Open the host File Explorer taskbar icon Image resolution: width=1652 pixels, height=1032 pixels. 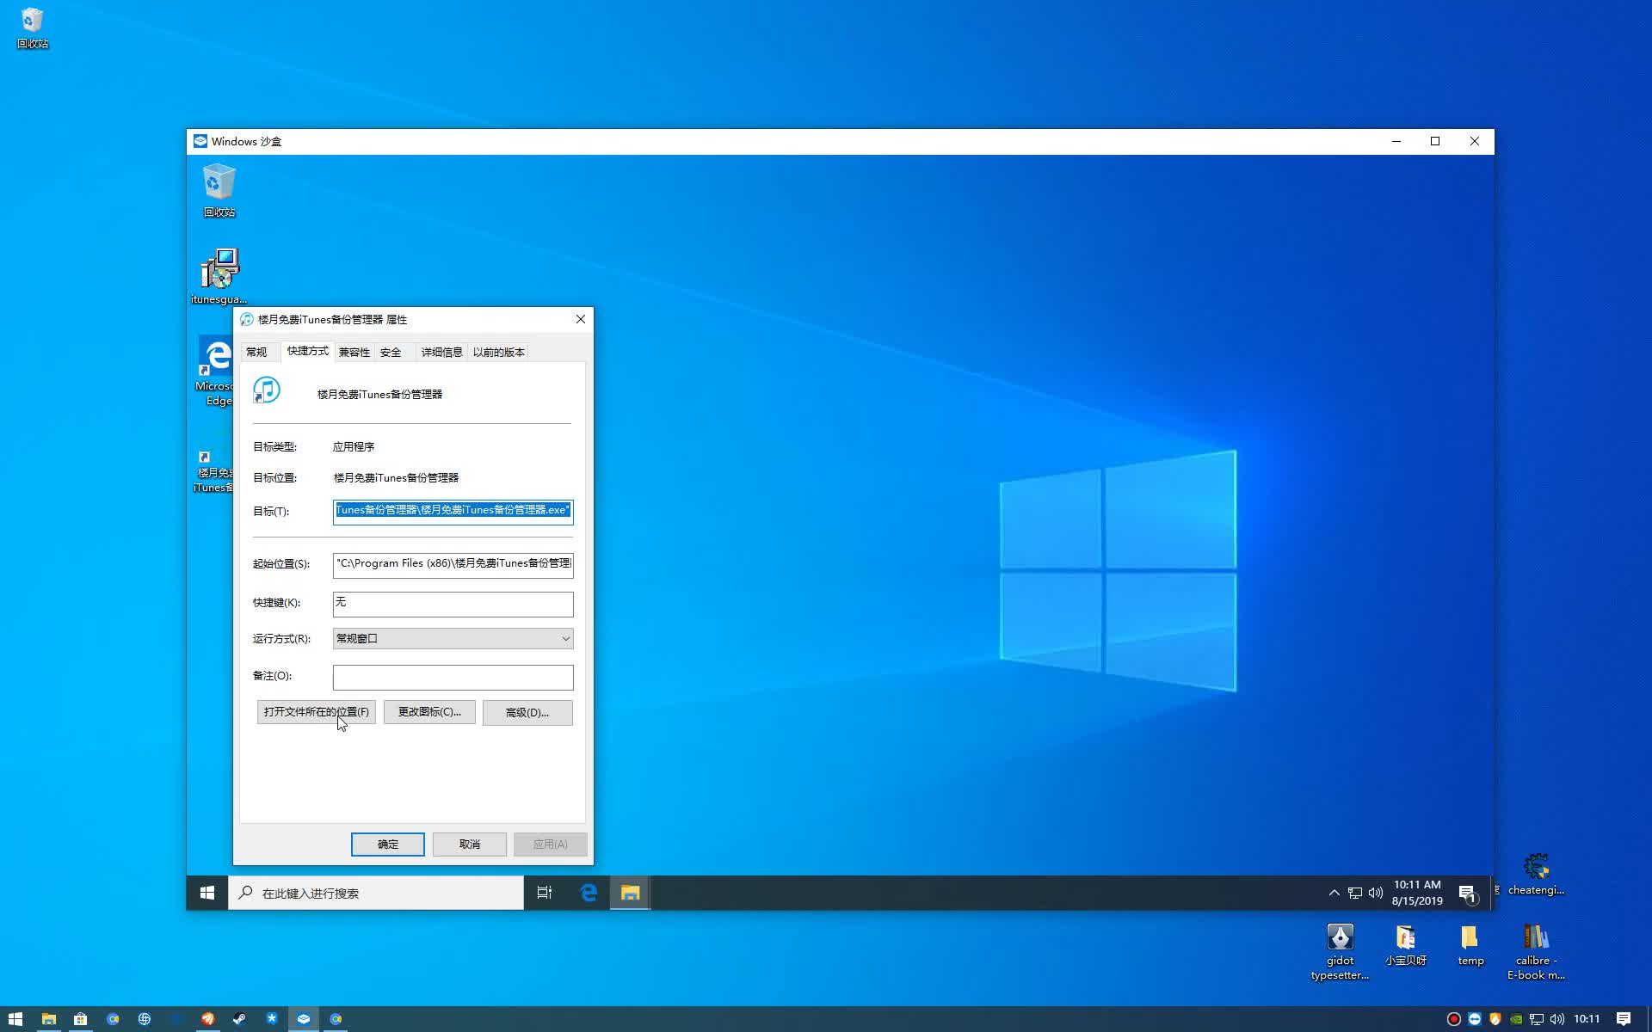(49, 1019)
